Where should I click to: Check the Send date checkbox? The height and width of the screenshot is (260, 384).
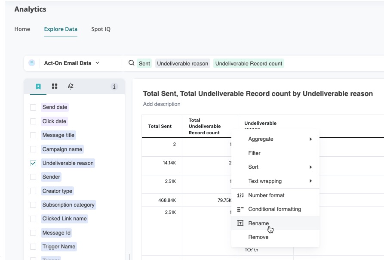click(33, 107)
